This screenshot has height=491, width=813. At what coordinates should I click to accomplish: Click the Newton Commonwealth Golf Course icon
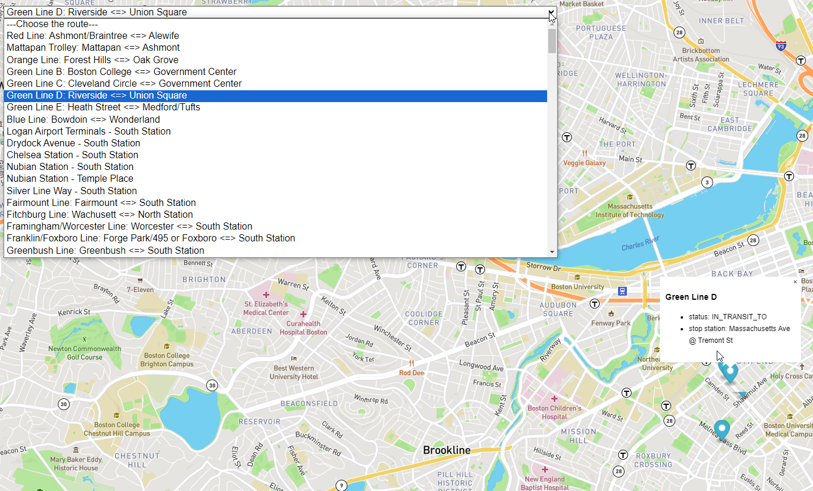pos(84,339)
